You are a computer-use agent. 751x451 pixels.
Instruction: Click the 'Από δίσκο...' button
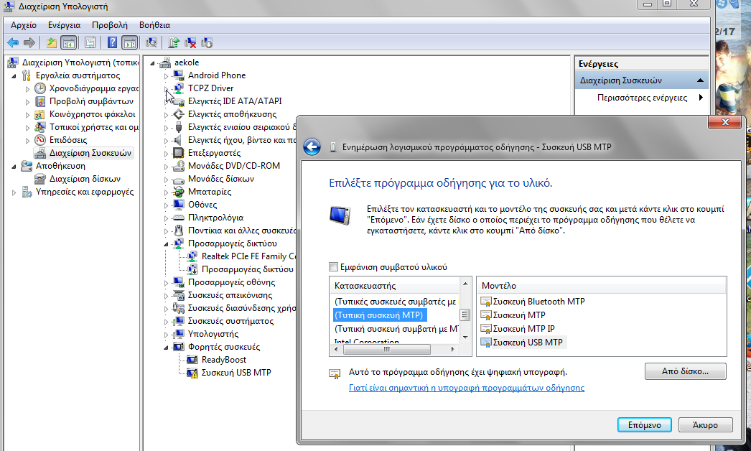[x=685, y=371]
